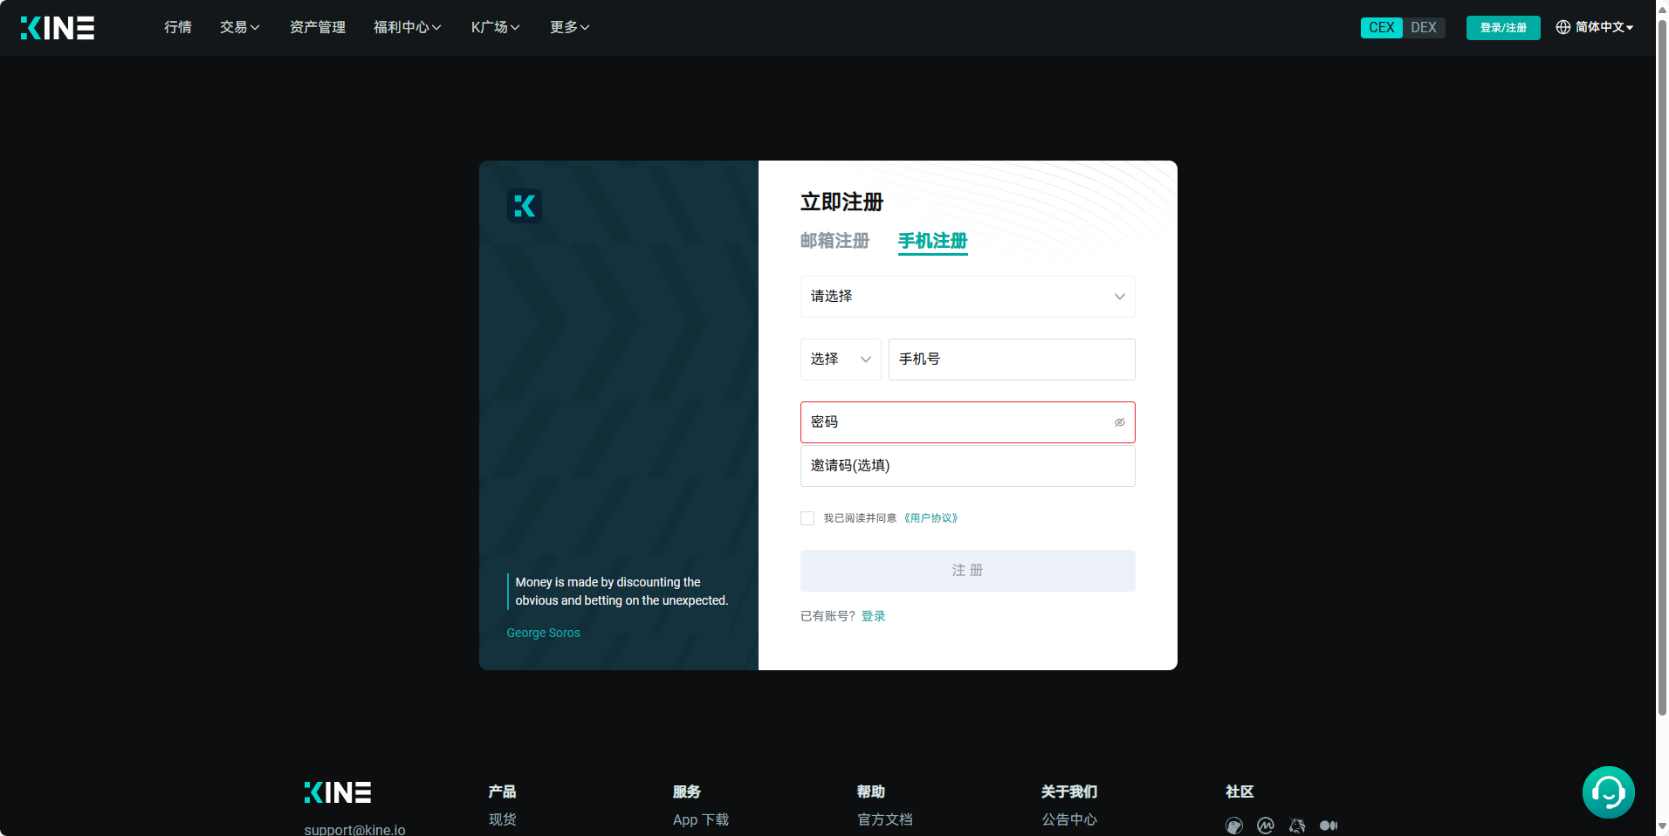1669x836 pixels.
Task: Open the 资产管理 menu item
Action: (317, 28)
